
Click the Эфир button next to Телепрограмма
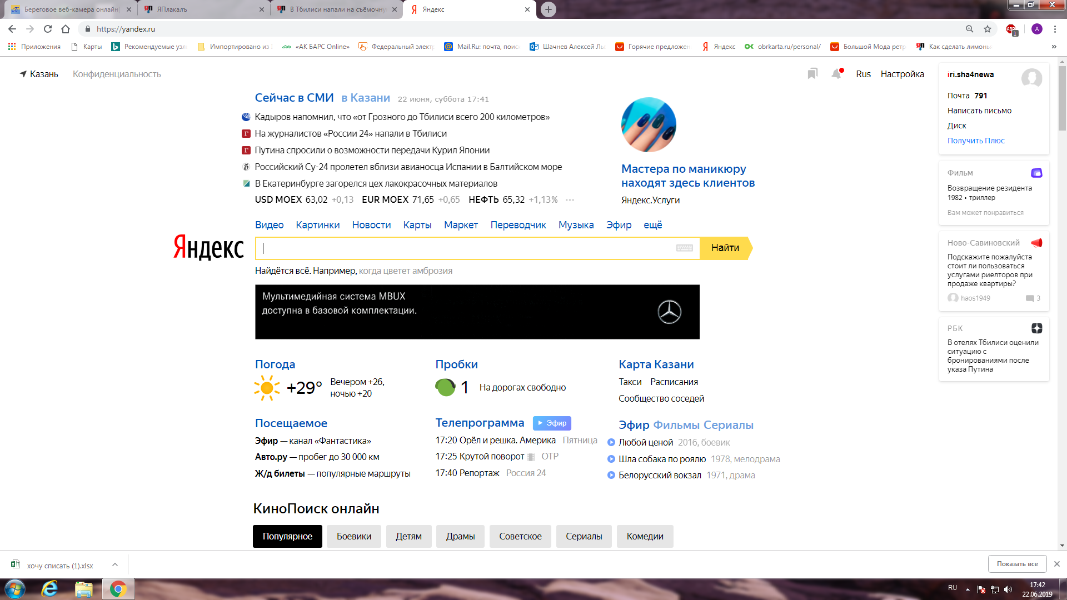(x=552, y=423)
